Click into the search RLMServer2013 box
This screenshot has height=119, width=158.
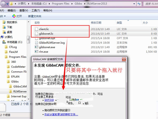click(151, 4)
